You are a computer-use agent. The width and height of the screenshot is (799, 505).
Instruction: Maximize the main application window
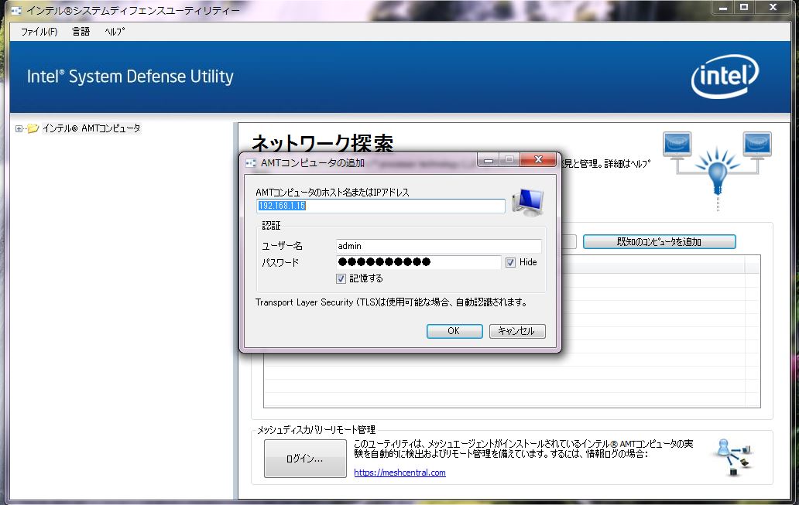click(744, 7)
